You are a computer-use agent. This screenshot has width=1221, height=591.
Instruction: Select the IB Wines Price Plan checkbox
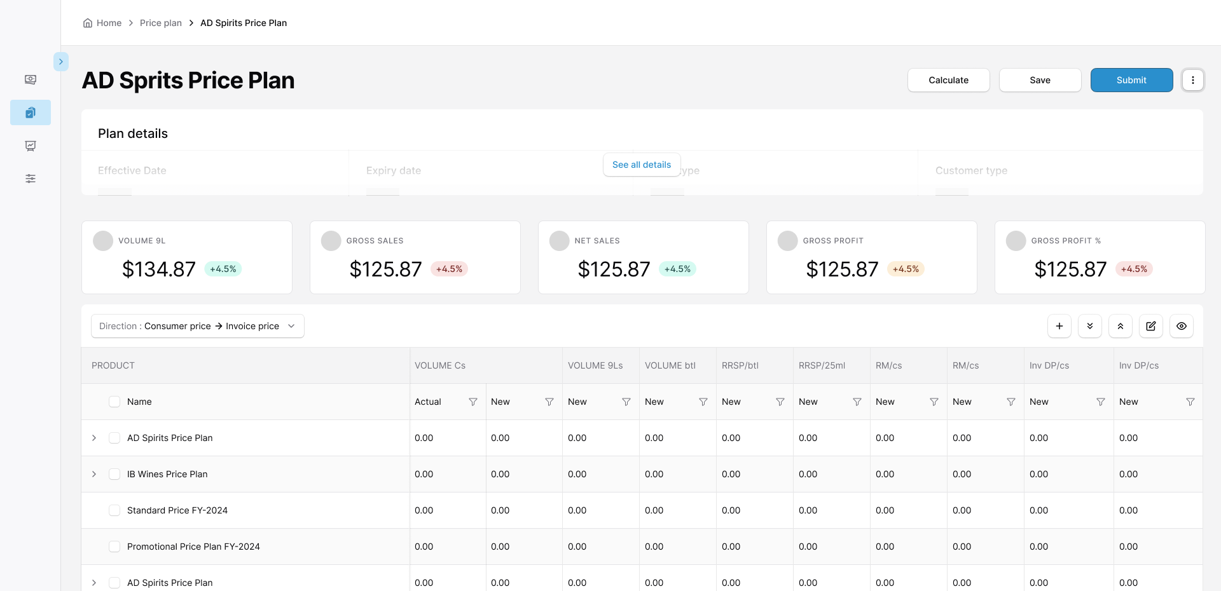(x=114, y=474)
